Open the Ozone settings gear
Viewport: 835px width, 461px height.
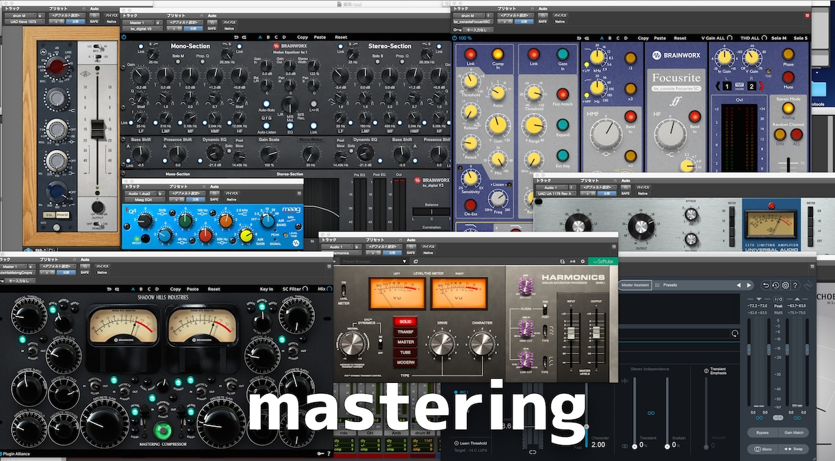786,285
